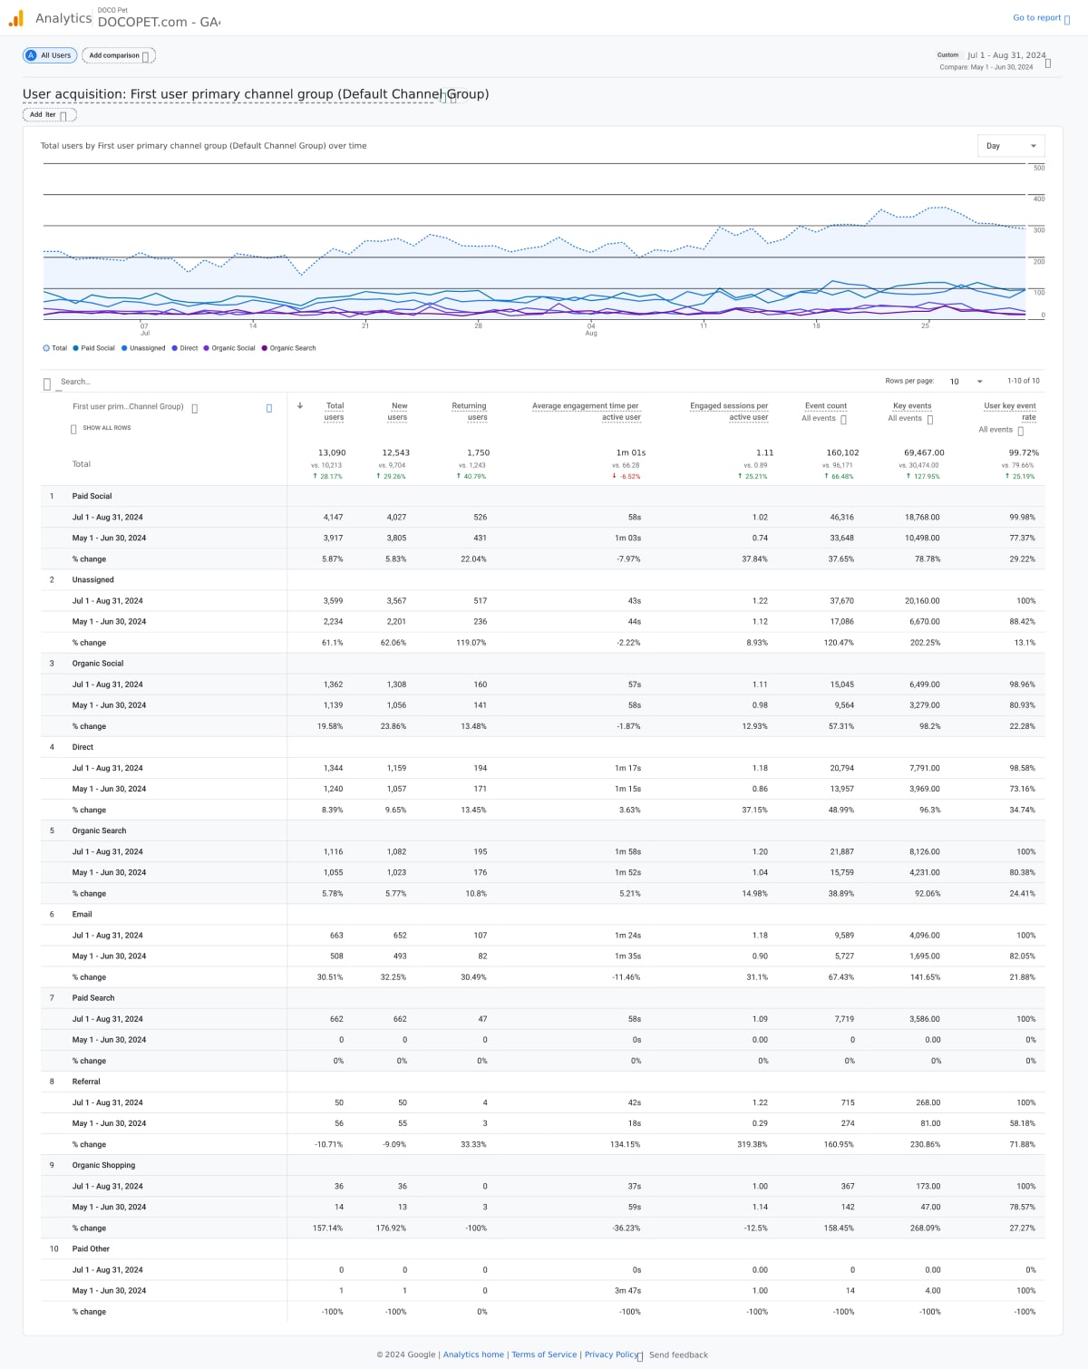Click the table search magnifier icon
The height and width of the screenshot is (1369, 1088).
coord(47,384)
